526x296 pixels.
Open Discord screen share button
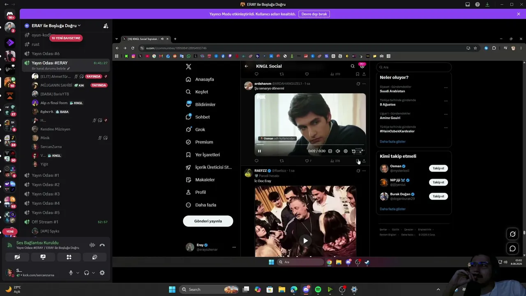43,257
